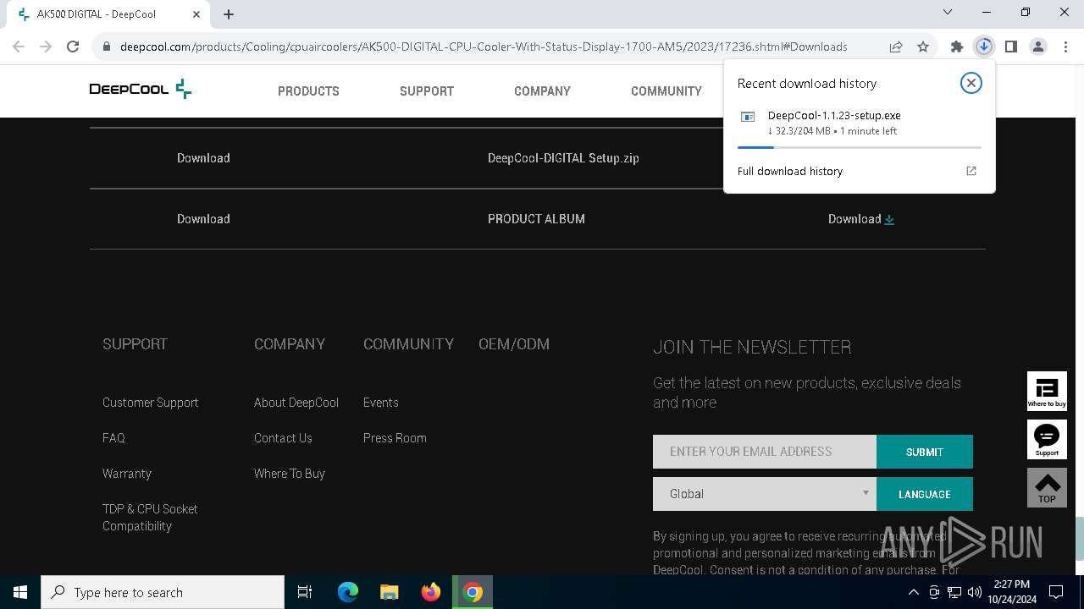This screenshot has width=1084, height=609.
Task: Close the Recent download history popup
Action: (971, 83)
